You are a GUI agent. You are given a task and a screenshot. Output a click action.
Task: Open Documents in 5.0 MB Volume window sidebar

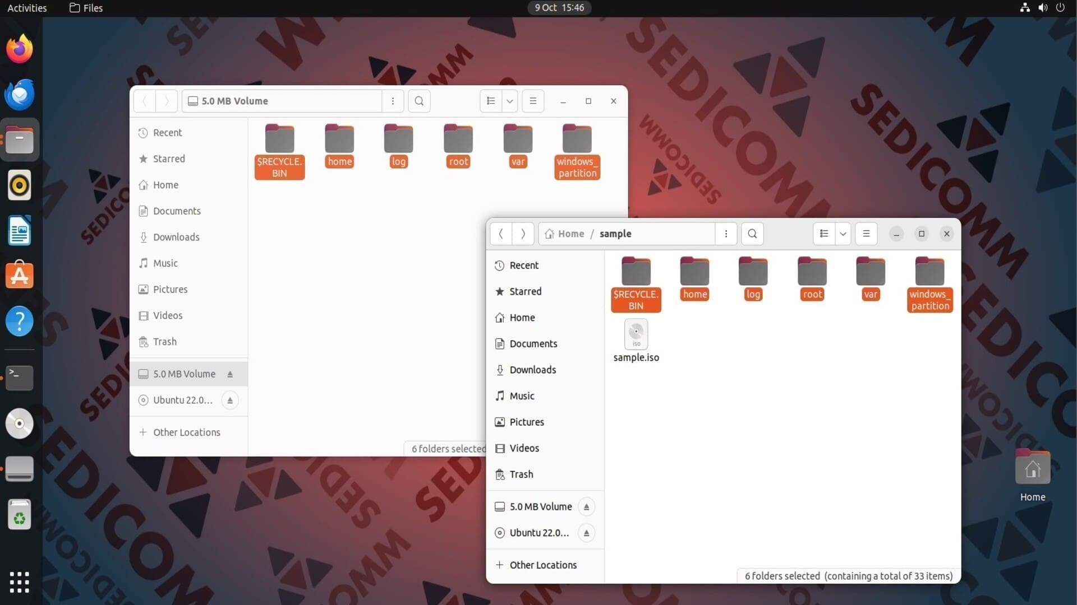click(x=189, y=211)
